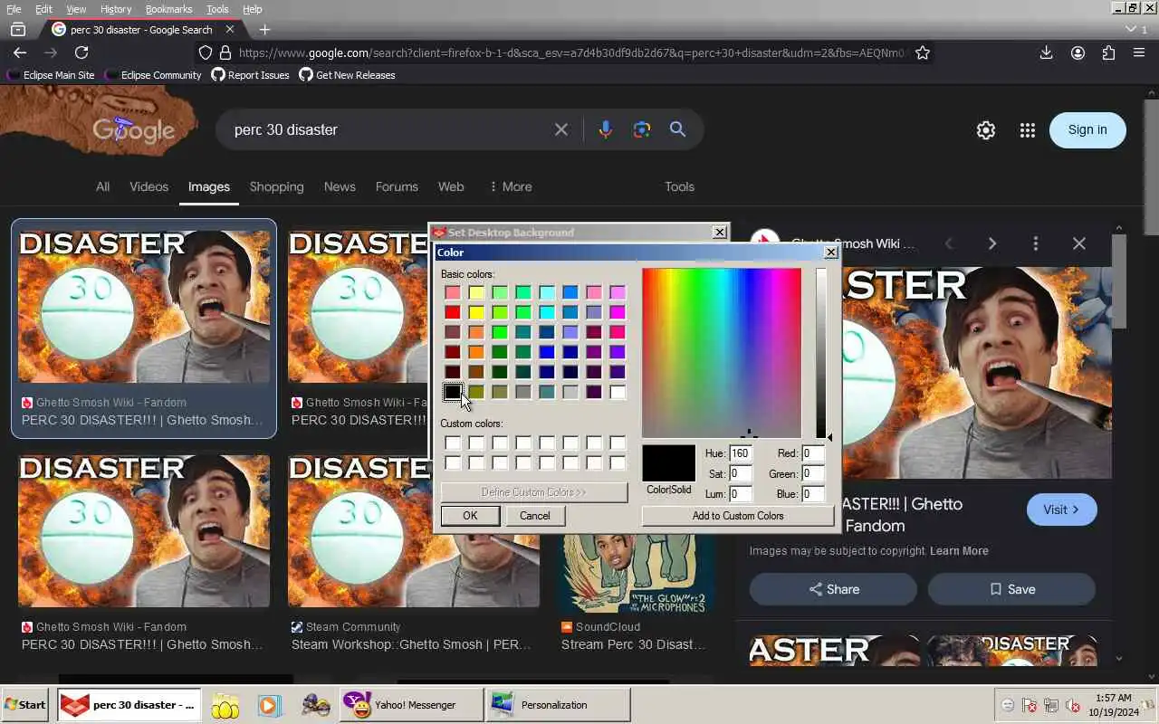Click the Google logo

[x=134, y=129]
